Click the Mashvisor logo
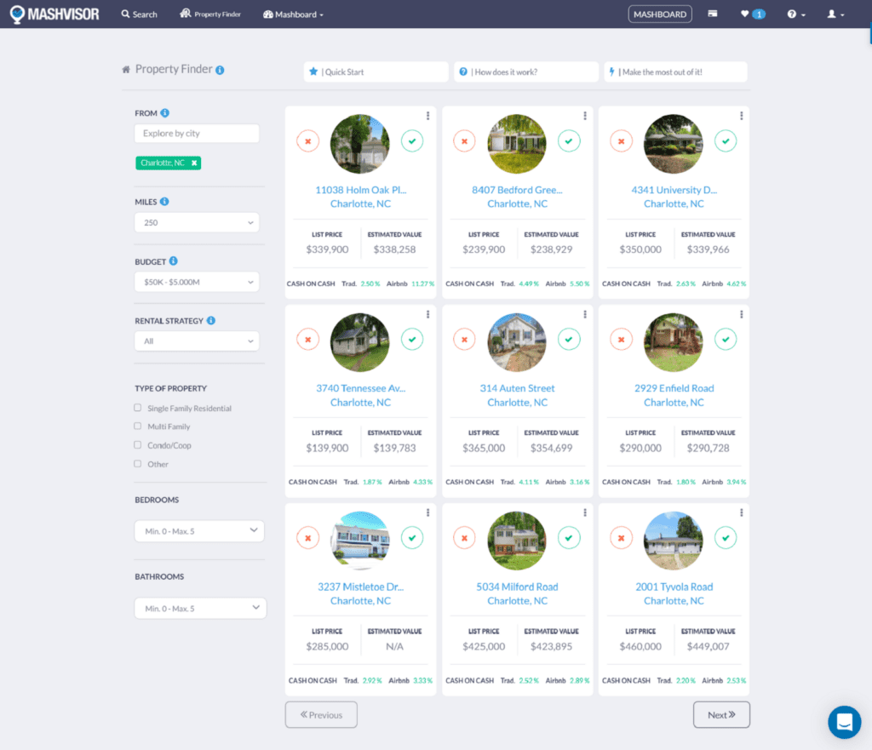Viewport: 872px width, 750px height. click(x=53, y=14)
